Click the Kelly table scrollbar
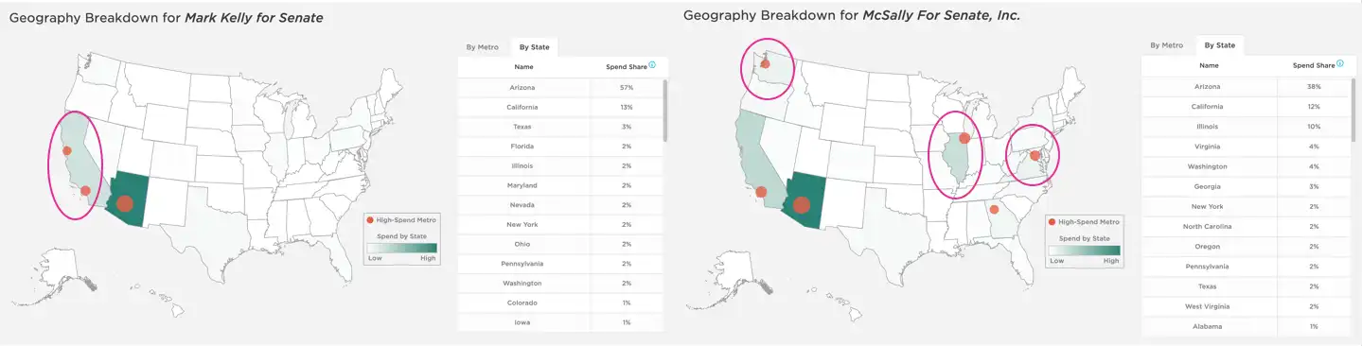The height and width of the screenshot is (346, 1362). click(x=664, y=109)
